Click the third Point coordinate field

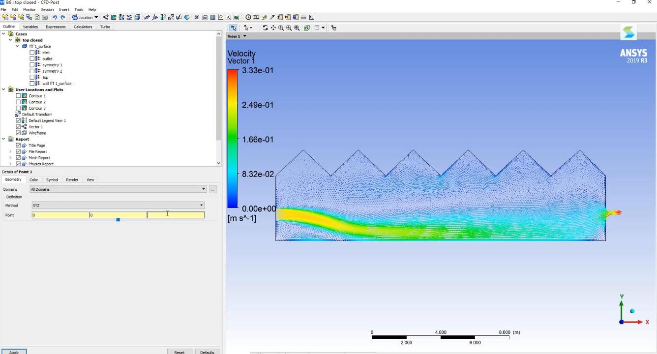(x=176, y=215)
